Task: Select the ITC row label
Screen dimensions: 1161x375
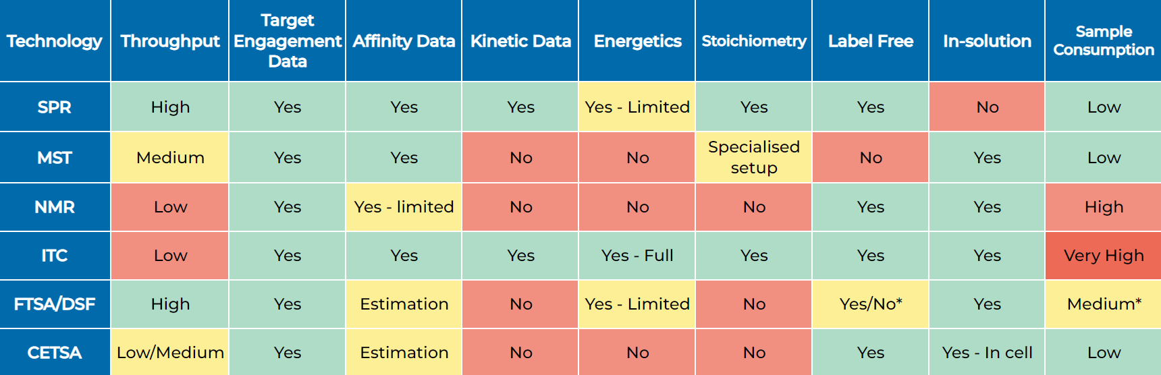Action: click(x=55, y=256)
